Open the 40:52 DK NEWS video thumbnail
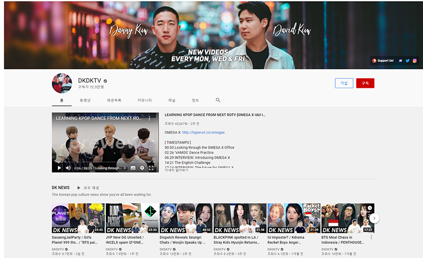Image resolution: width=423 pixels, height=258 pixels. pos(186,218)
